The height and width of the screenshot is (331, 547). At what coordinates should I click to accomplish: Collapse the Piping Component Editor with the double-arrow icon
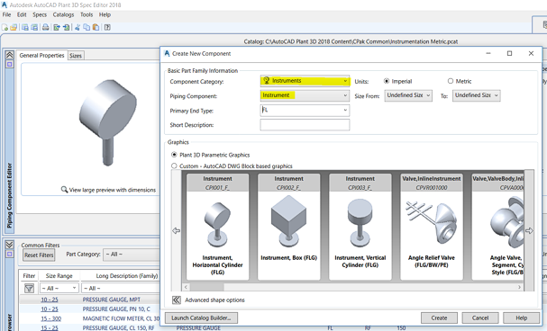(9, 55)
